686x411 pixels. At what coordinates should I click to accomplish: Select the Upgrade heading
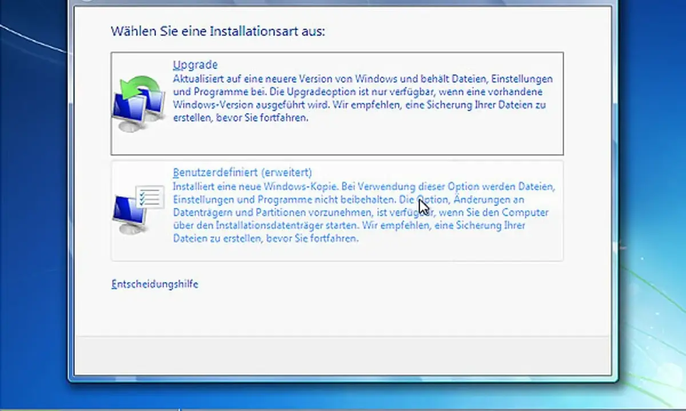(x=195, y=65)
